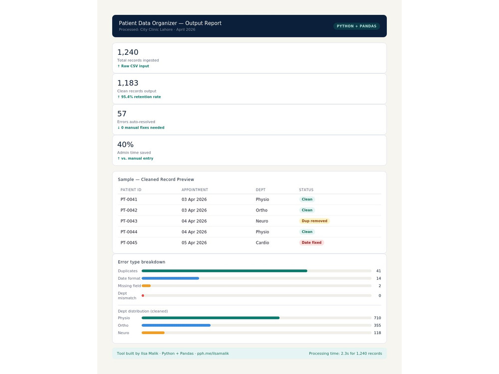Click the 0 manual fixes needed label
The height and width of the screenshot is (374, 499).
pyautogui.click(x=141, y=128)
